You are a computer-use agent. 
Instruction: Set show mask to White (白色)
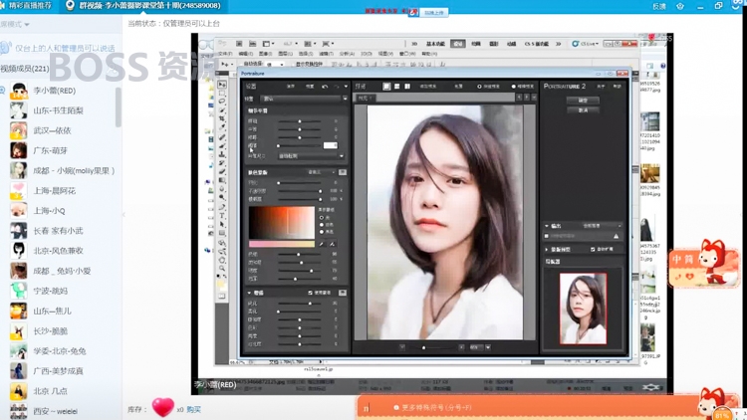click(322, 225)
